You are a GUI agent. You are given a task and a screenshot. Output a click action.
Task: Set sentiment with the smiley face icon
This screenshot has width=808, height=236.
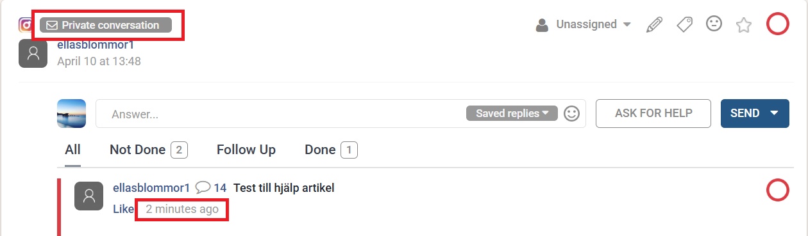coord(714,24)
